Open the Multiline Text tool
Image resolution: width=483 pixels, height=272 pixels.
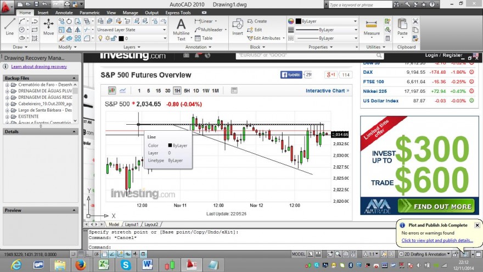181,30
